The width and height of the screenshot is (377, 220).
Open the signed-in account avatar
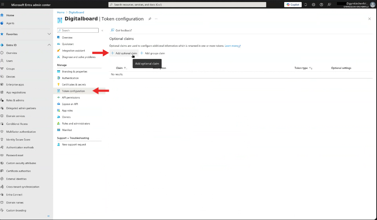coord(372,4)
